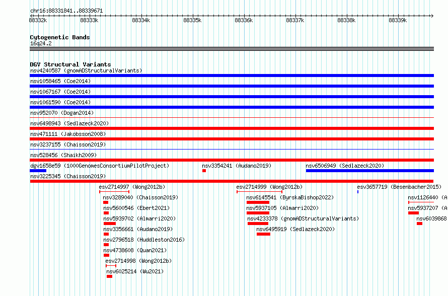This screenshot has width=448, height=296.
Task: Select nsv5939702 (Almarri2020) label
Action: (139, 218)
